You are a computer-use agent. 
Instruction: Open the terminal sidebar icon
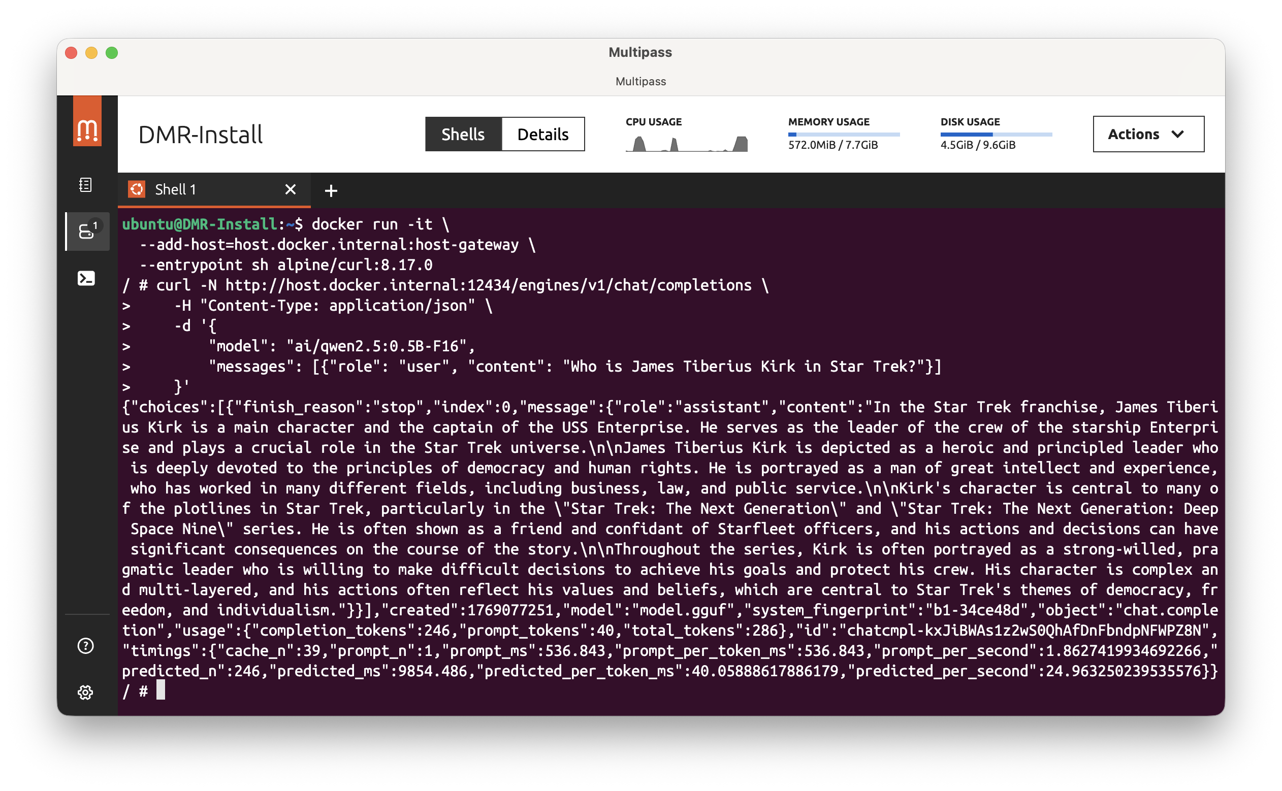(86, 278)
